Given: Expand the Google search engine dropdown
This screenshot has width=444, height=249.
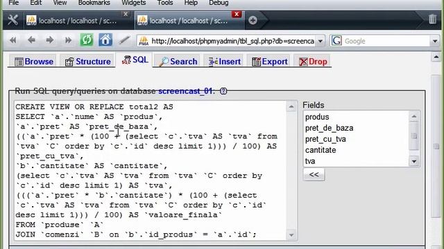Looking at the screenshot, I should pos(435,41).
